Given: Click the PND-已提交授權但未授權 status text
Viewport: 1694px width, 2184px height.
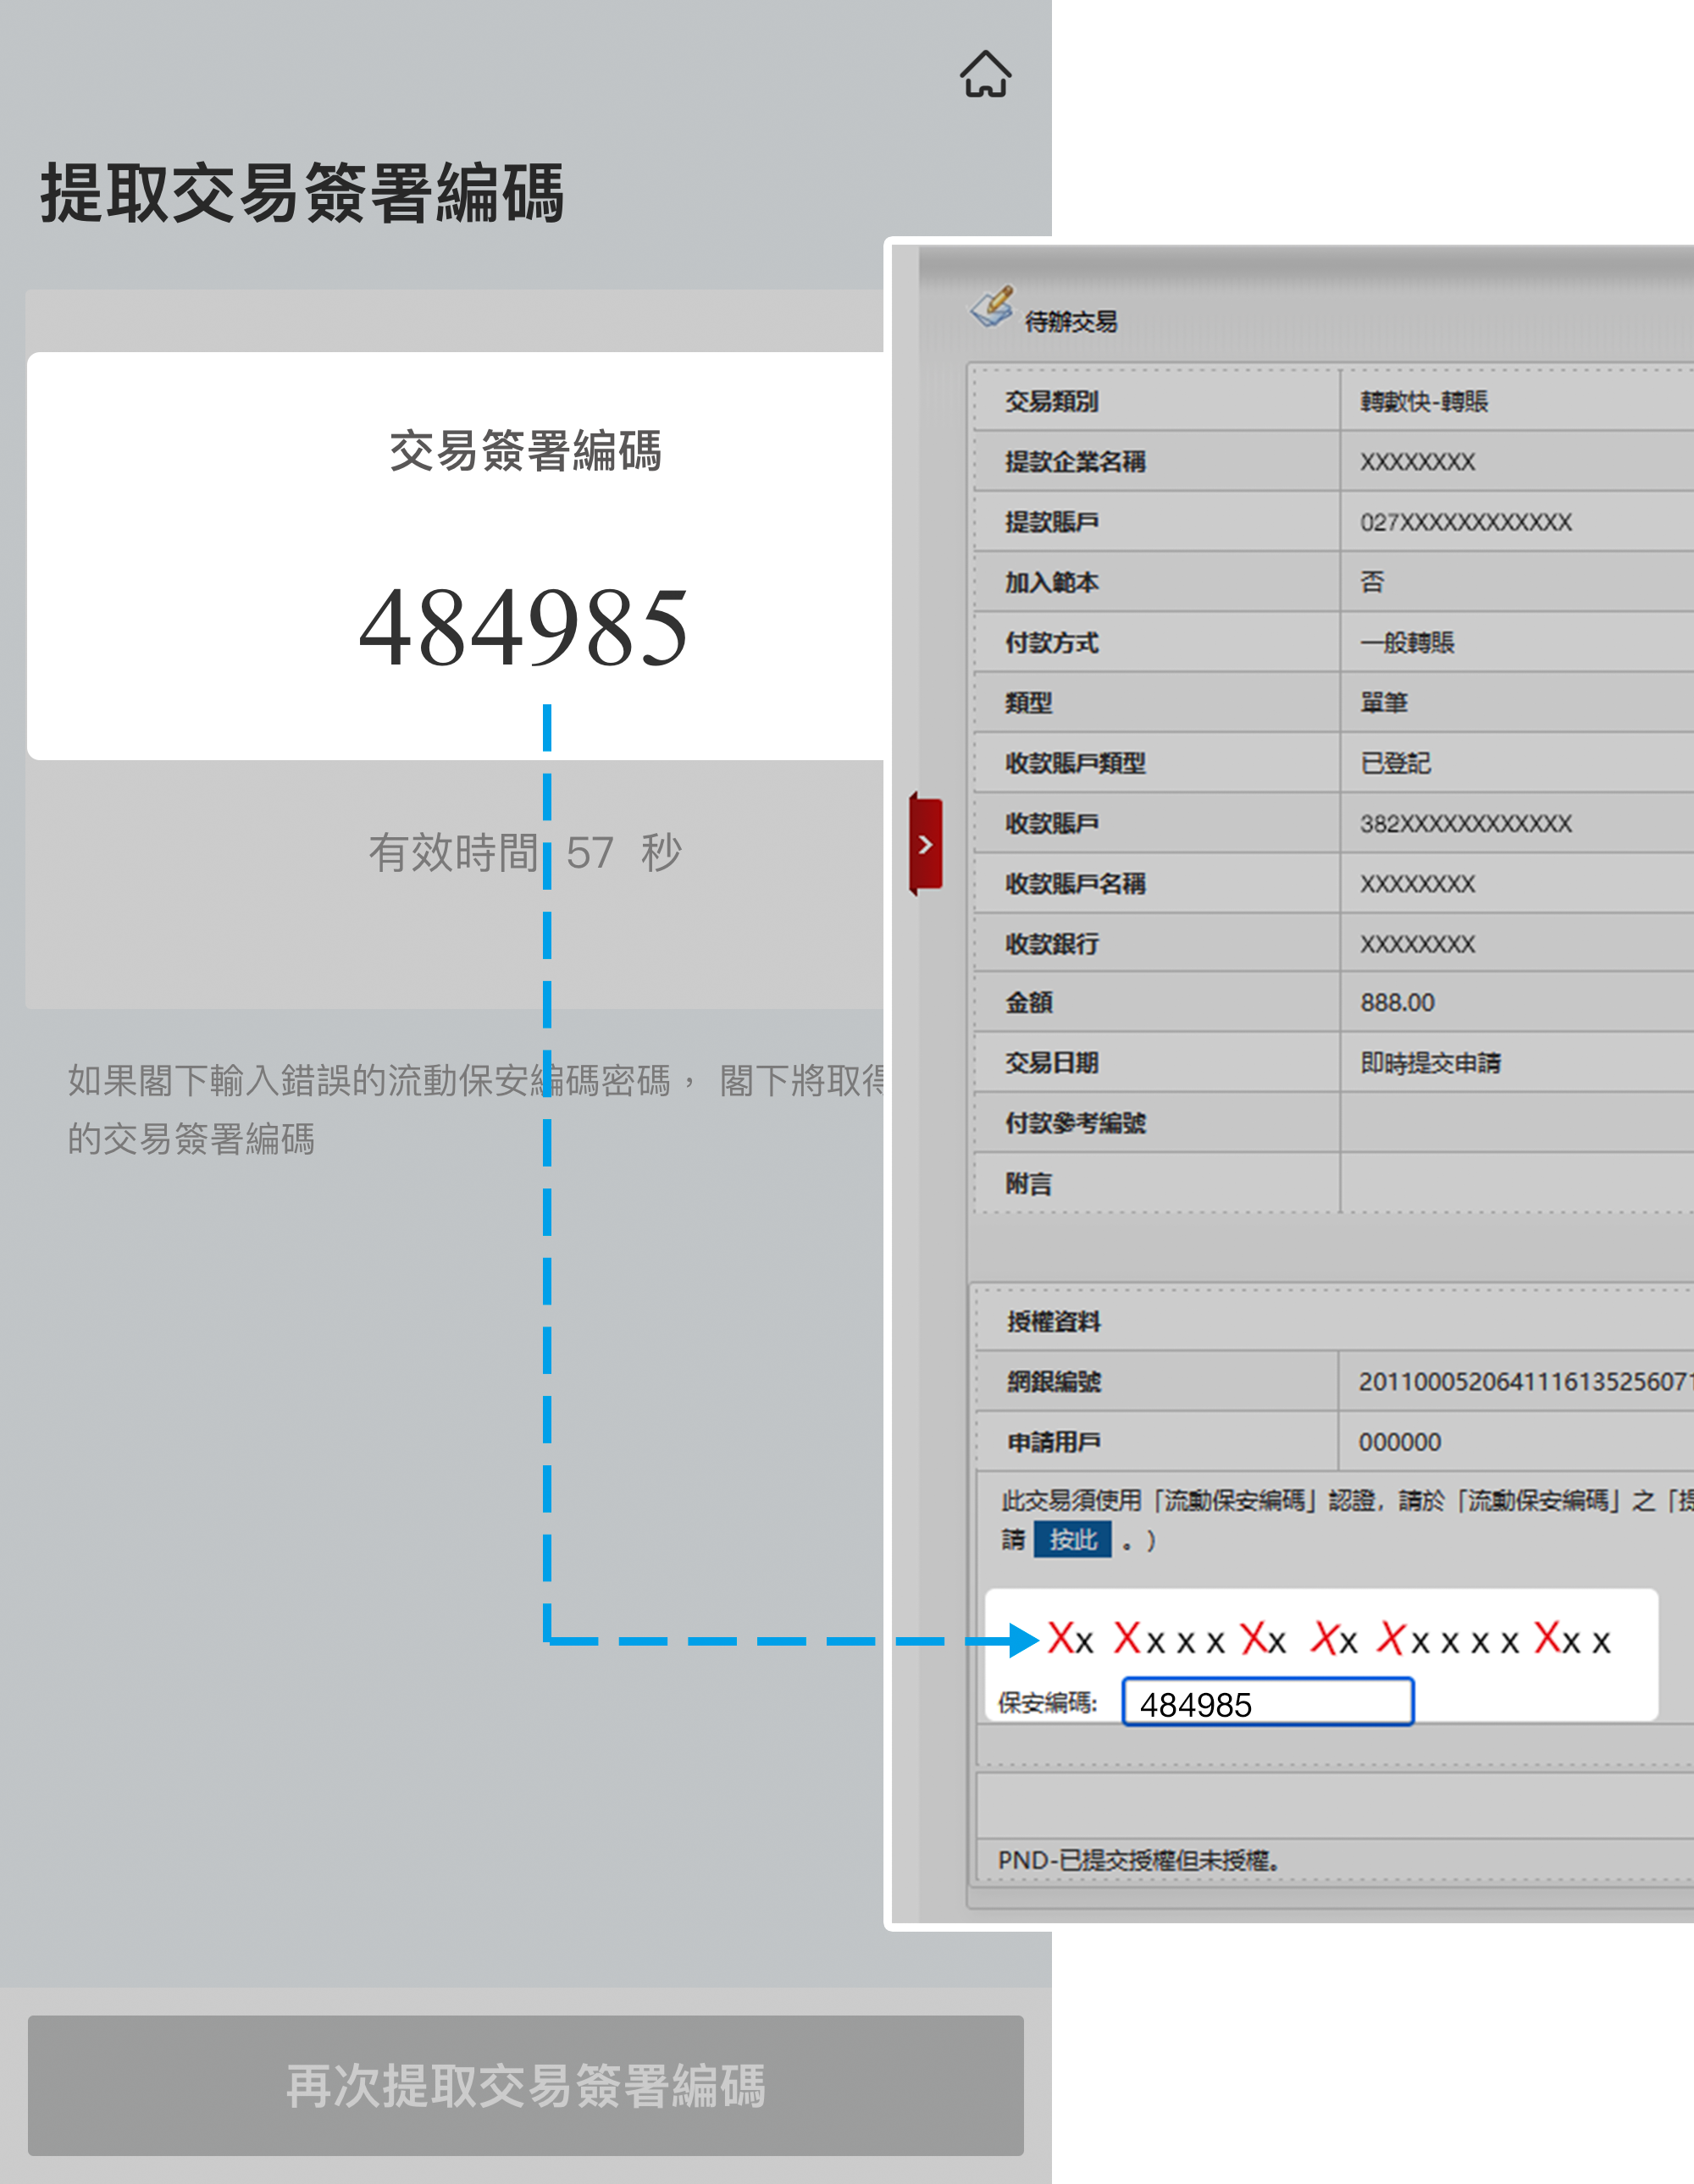Looking at the screenshot, I should pos(1138,1860).
